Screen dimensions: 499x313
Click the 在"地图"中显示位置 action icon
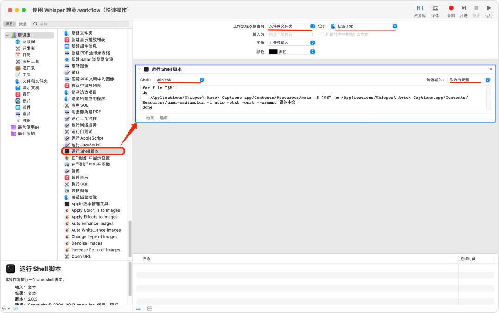pyautogui.click(x=67, y=158)
